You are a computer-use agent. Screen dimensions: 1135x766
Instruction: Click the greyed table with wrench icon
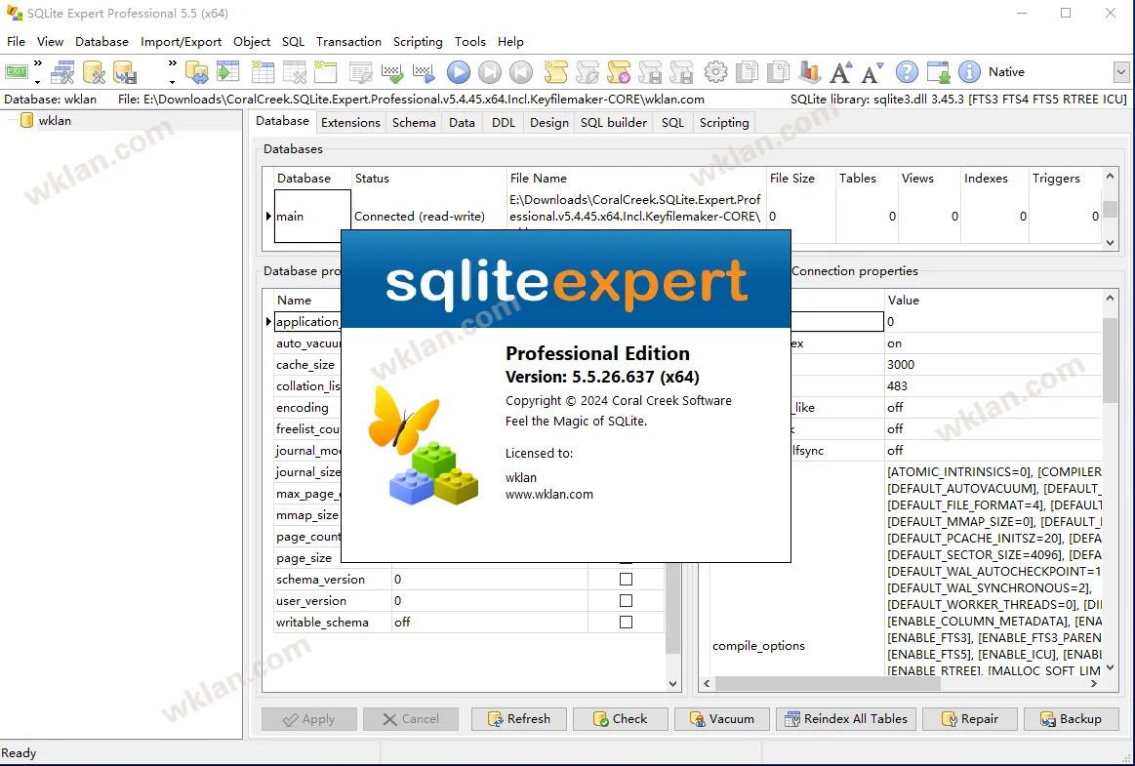[294, 71]
